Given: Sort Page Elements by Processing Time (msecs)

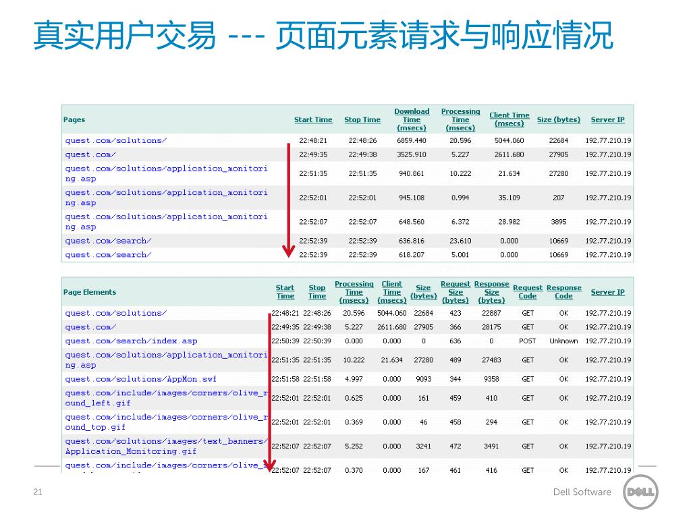Looking at the screenshot, I should (354, 291).
